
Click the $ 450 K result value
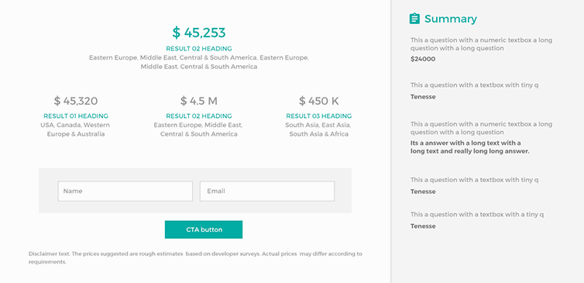tap(319, 101)
